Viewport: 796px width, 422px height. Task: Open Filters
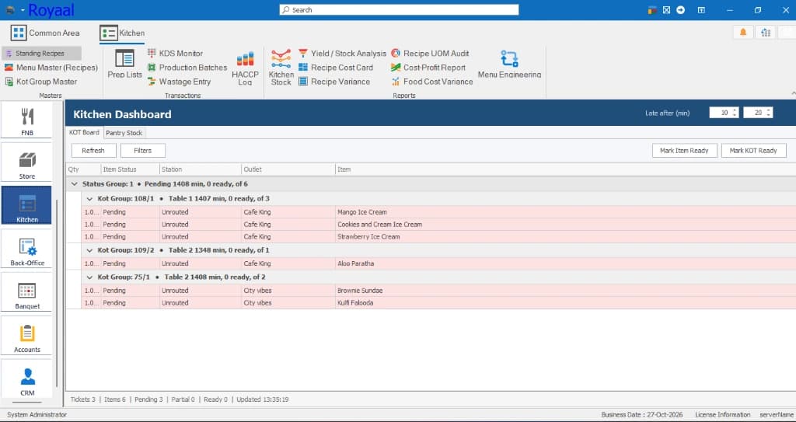[x=143, y=151]
